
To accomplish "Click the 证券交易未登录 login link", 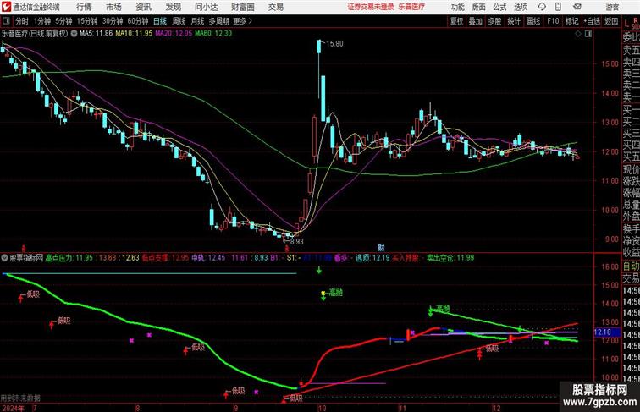I will click(x=371, y=7).
